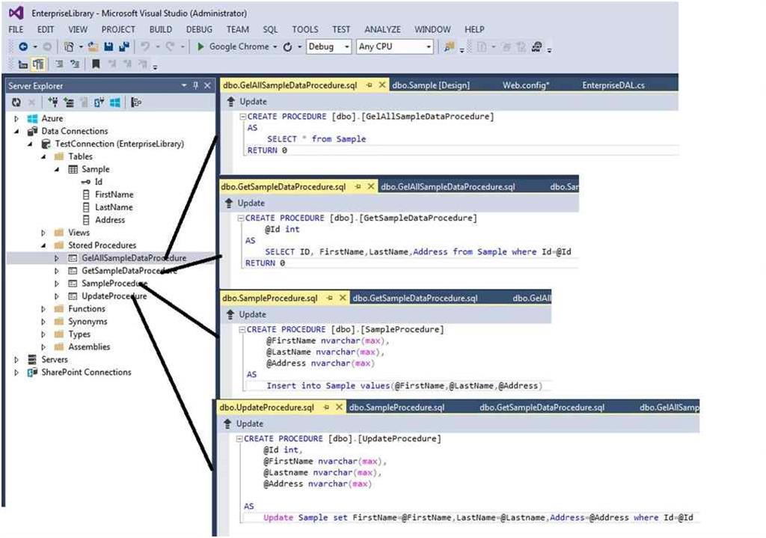Click Update above the GelAllSampleDataProcedure script
This screenshot has height=538, width=766.
(247, 102)
